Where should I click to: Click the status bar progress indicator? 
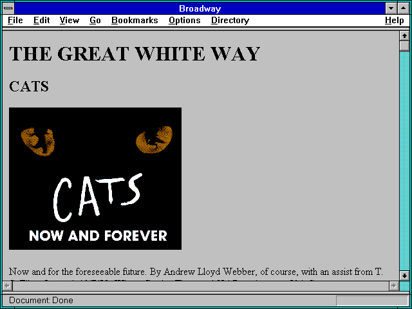372,301
